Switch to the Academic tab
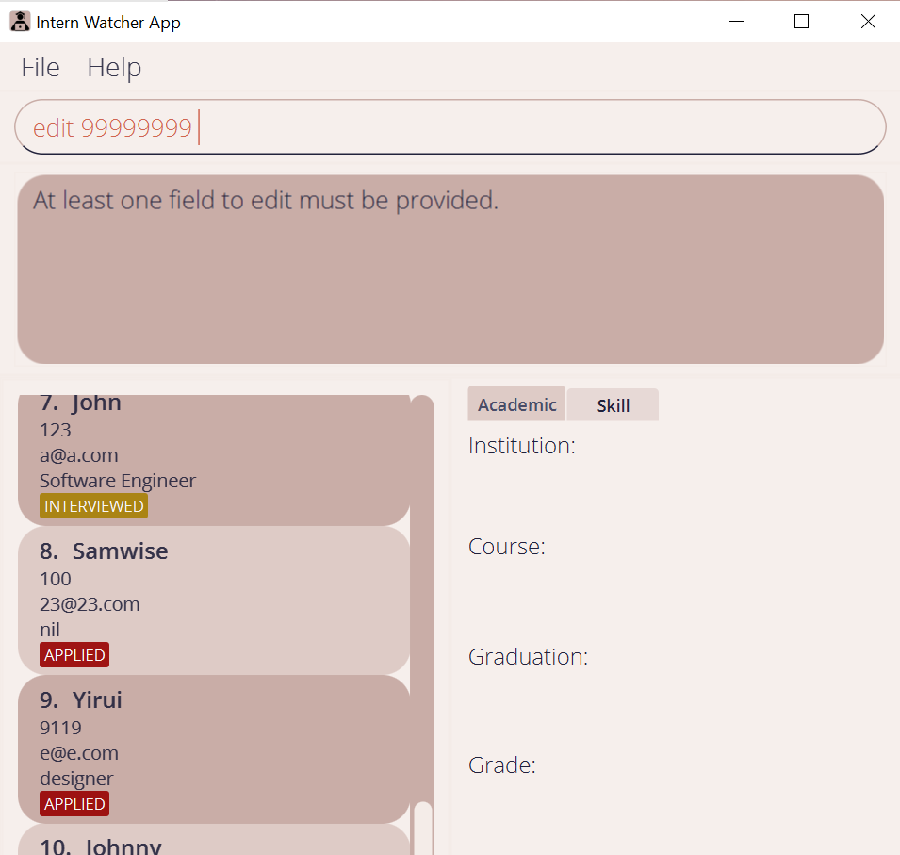 click(516, 404)
